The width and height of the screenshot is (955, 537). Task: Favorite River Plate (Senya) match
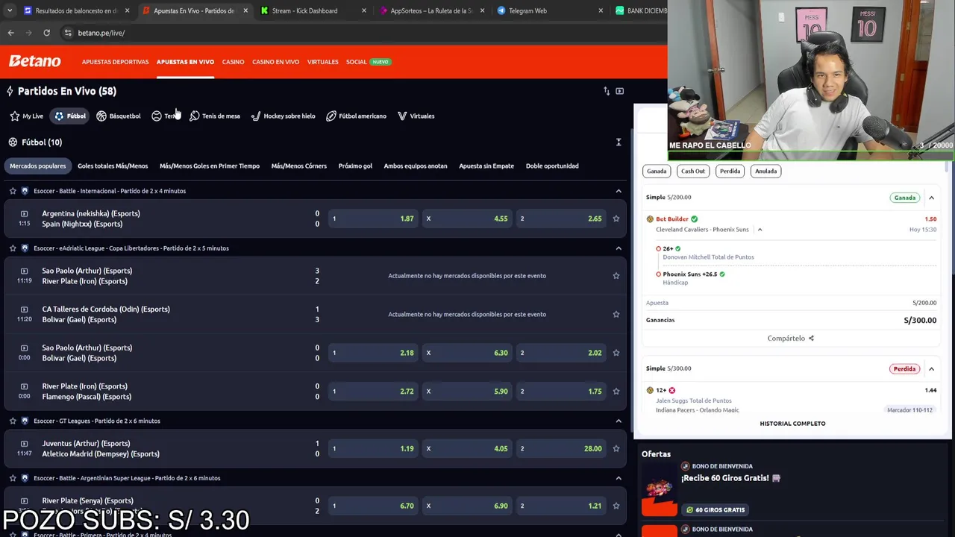coord(616,506)
